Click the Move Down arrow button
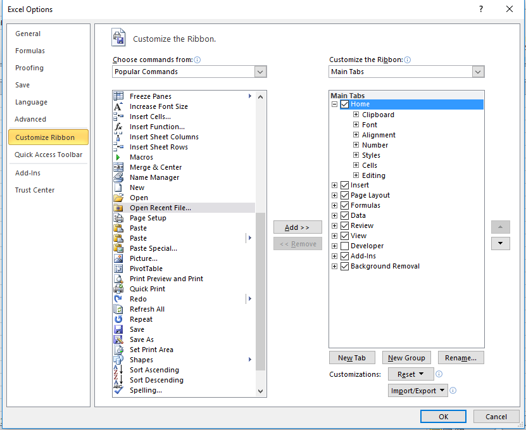The width and height of the screenshot is (526, 430). click(x=501, y=243)
